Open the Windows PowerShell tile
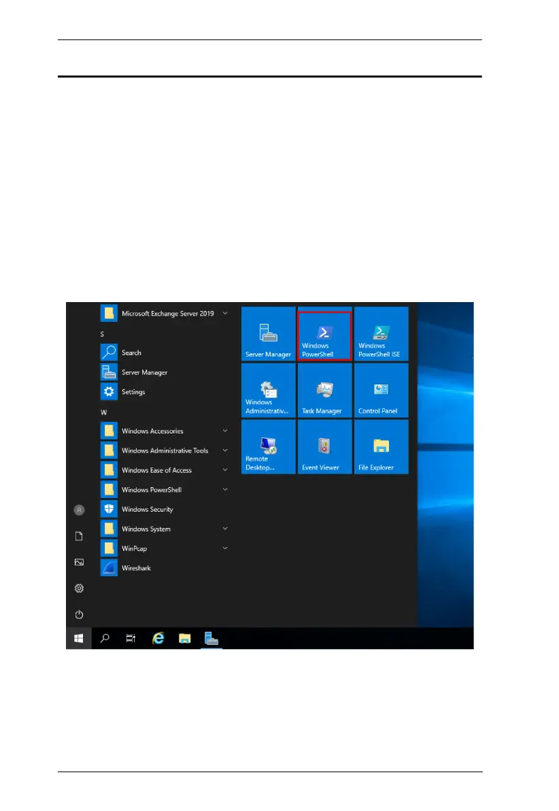Image resolution: width=559 pixels, height=811 pixels. [x=325, y=333]
